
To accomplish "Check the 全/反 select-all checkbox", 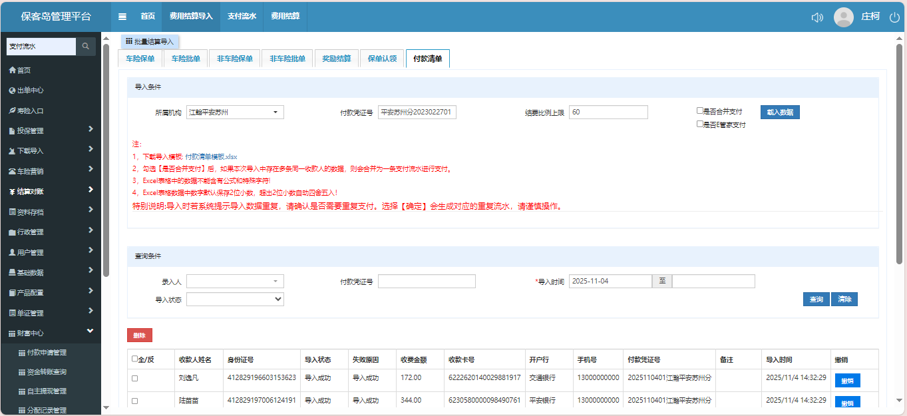I will click(x=135, y=359).
